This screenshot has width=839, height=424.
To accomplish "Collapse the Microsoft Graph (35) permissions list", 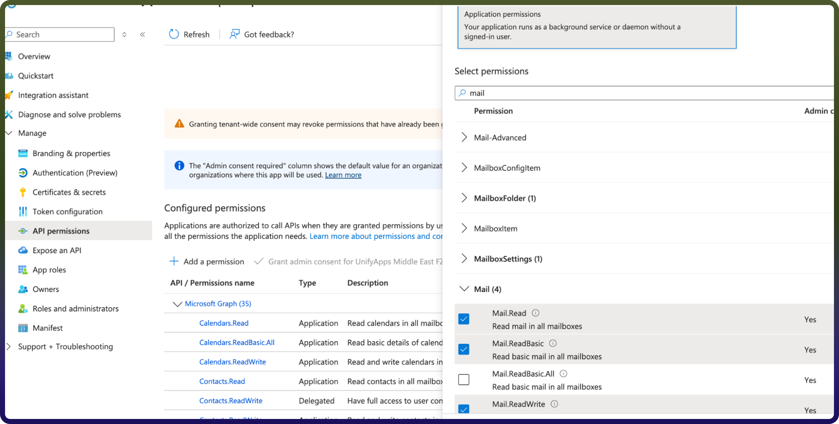I will [178, 304].
